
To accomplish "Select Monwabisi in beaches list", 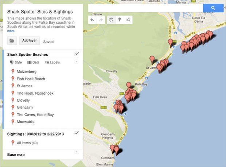I will (x=26, y=122).
